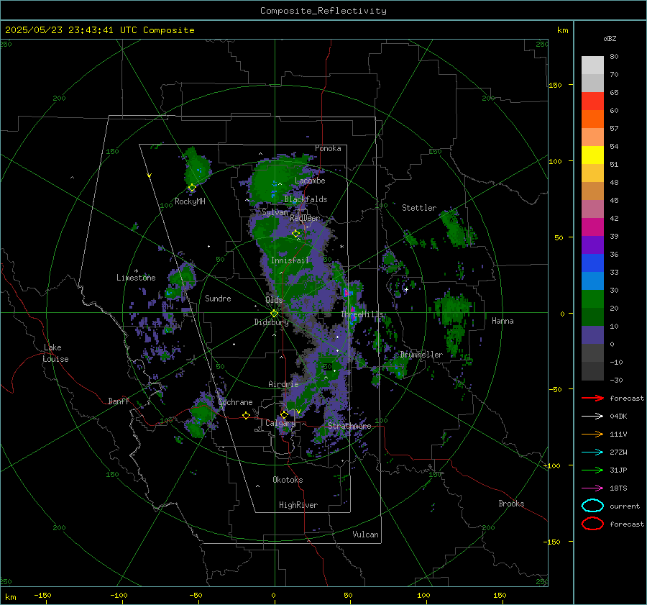Click the red forecast arrow in legend
Viewport: 647px width, 605px height.
pos(592,398)
